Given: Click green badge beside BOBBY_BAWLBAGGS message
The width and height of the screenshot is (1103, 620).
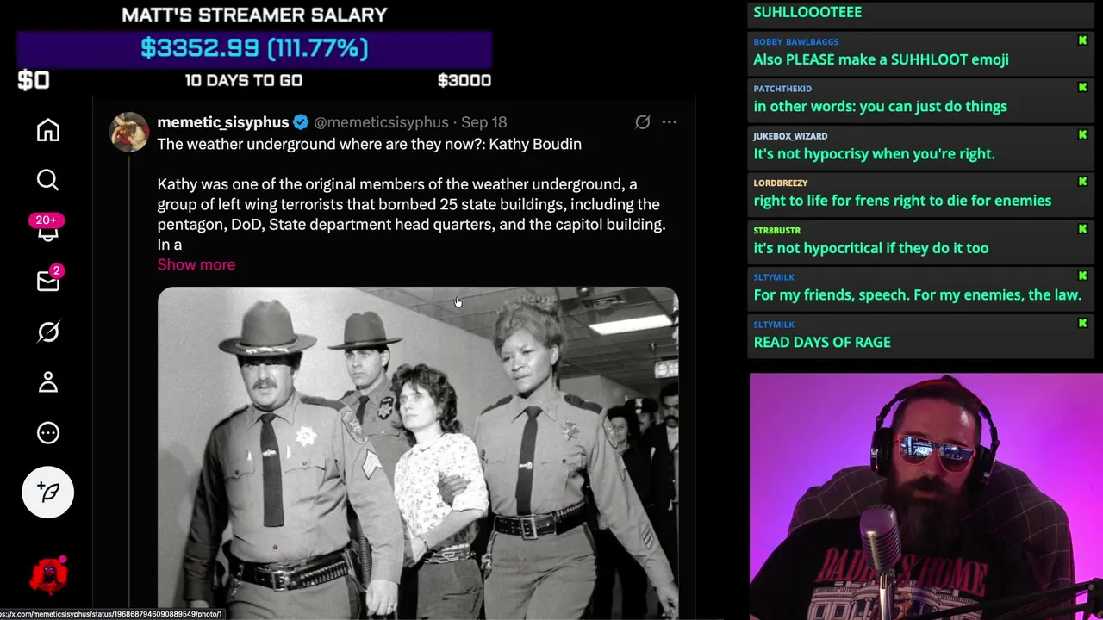Looking at the screenshot, I should coord(1082,40).
